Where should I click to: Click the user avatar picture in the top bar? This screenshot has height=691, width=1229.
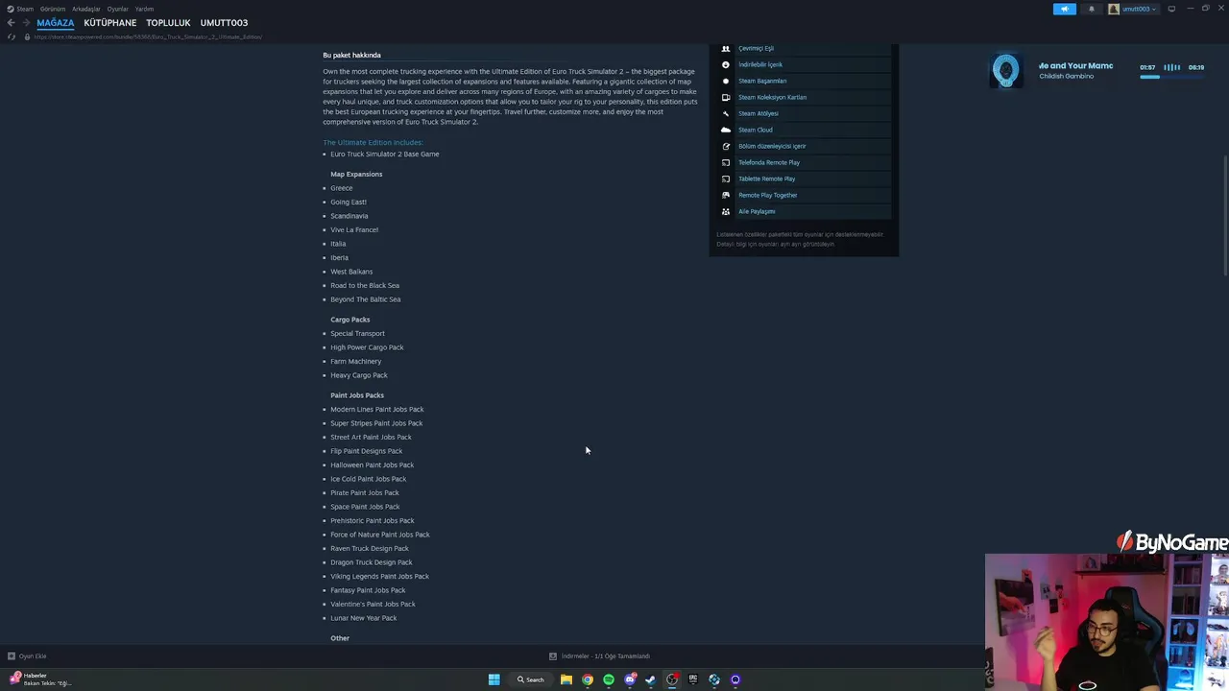point(1114,9)
